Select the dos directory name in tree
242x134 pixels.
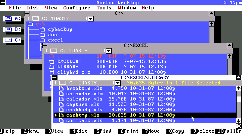click(x=53, y=35)
